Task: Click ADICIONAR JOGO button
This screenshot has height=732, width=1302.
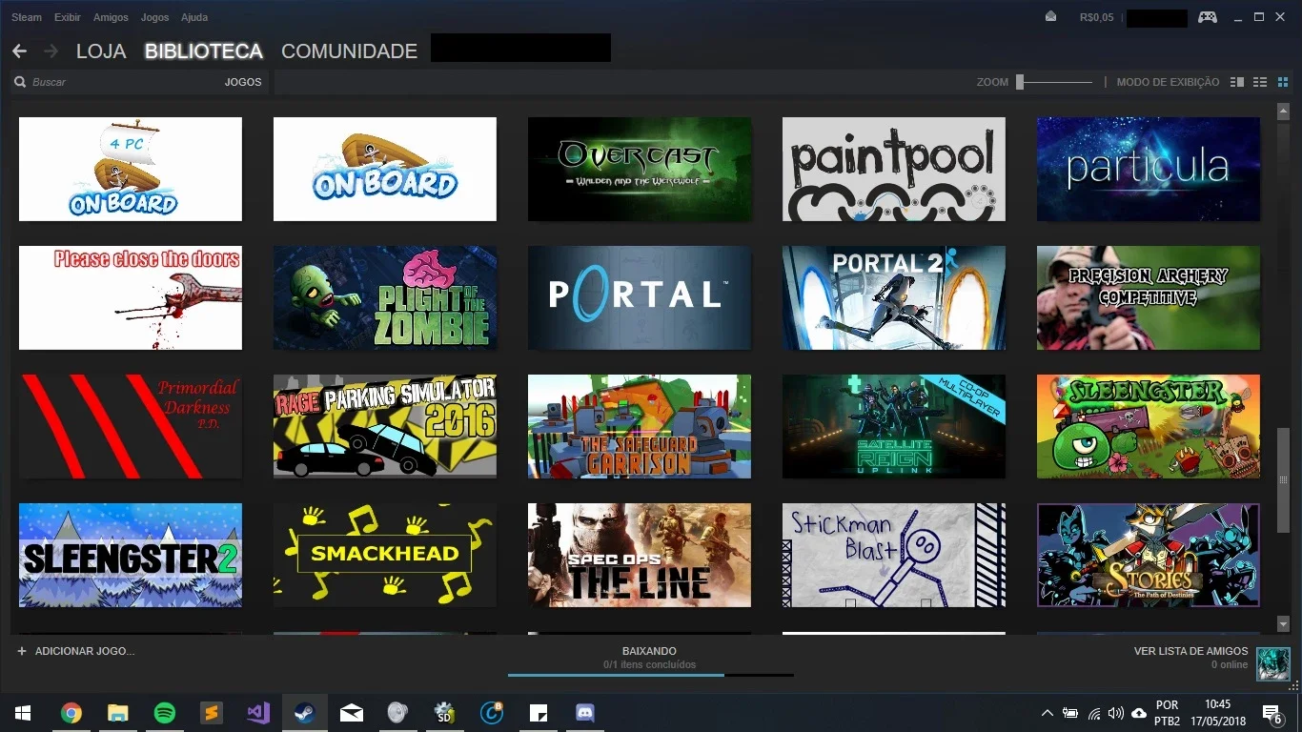Action: 76,651
